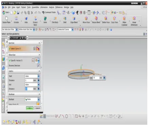
Task: Click the OK button
Action: tap(30, 108)
